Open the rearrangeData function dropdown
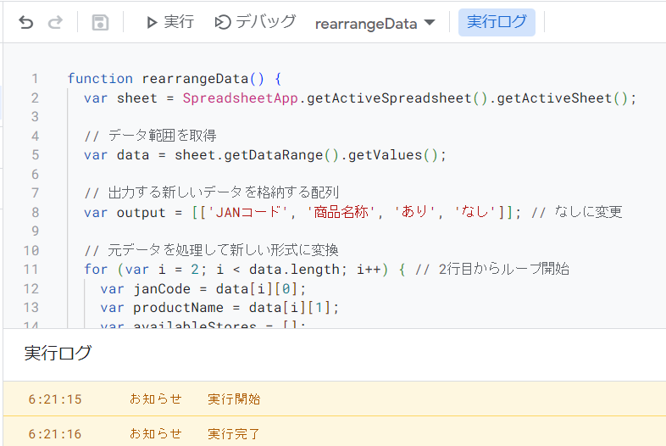666x446 pixels. coord(375,24)
